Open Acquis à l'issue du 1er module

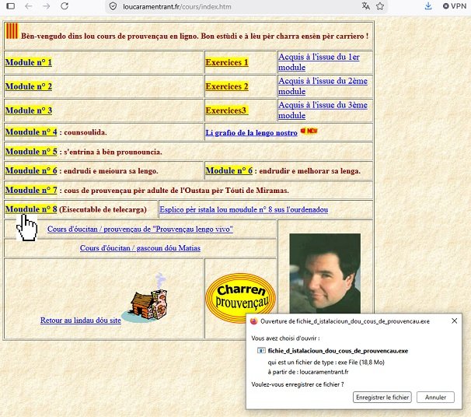point(319,62)
